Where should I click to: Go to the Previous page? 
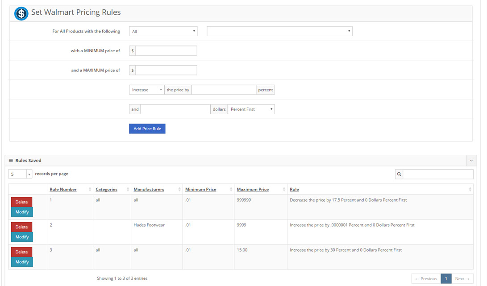click(426, 278)
